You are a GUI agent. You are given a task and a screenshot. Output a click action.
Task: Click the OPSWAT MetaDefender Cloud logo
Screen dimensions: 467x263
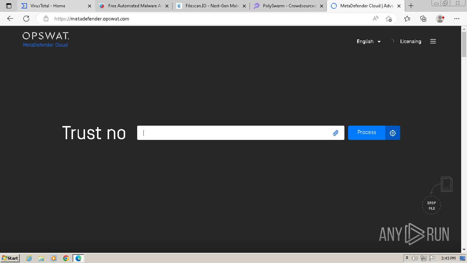46,39
